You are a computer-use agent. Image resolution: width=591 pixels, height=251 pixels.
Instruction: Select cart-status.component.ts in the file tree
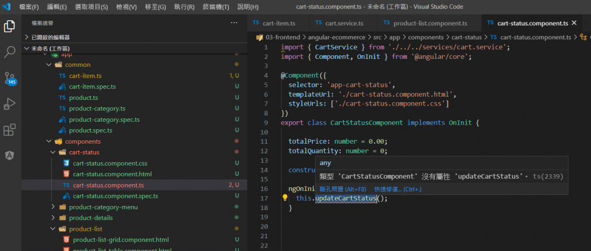click(109, 185)
